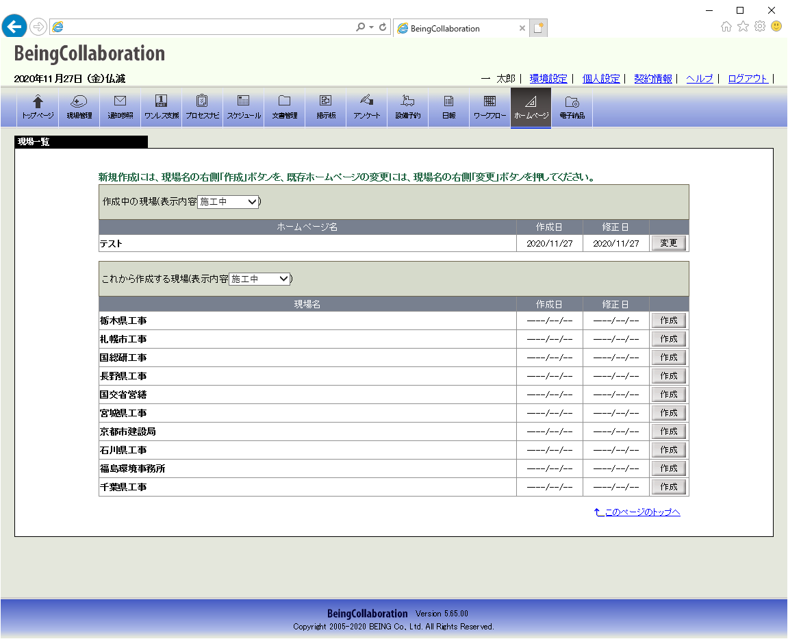788x639 pixels.
Task: Open the browser home icon
Action: coord(726,26)
